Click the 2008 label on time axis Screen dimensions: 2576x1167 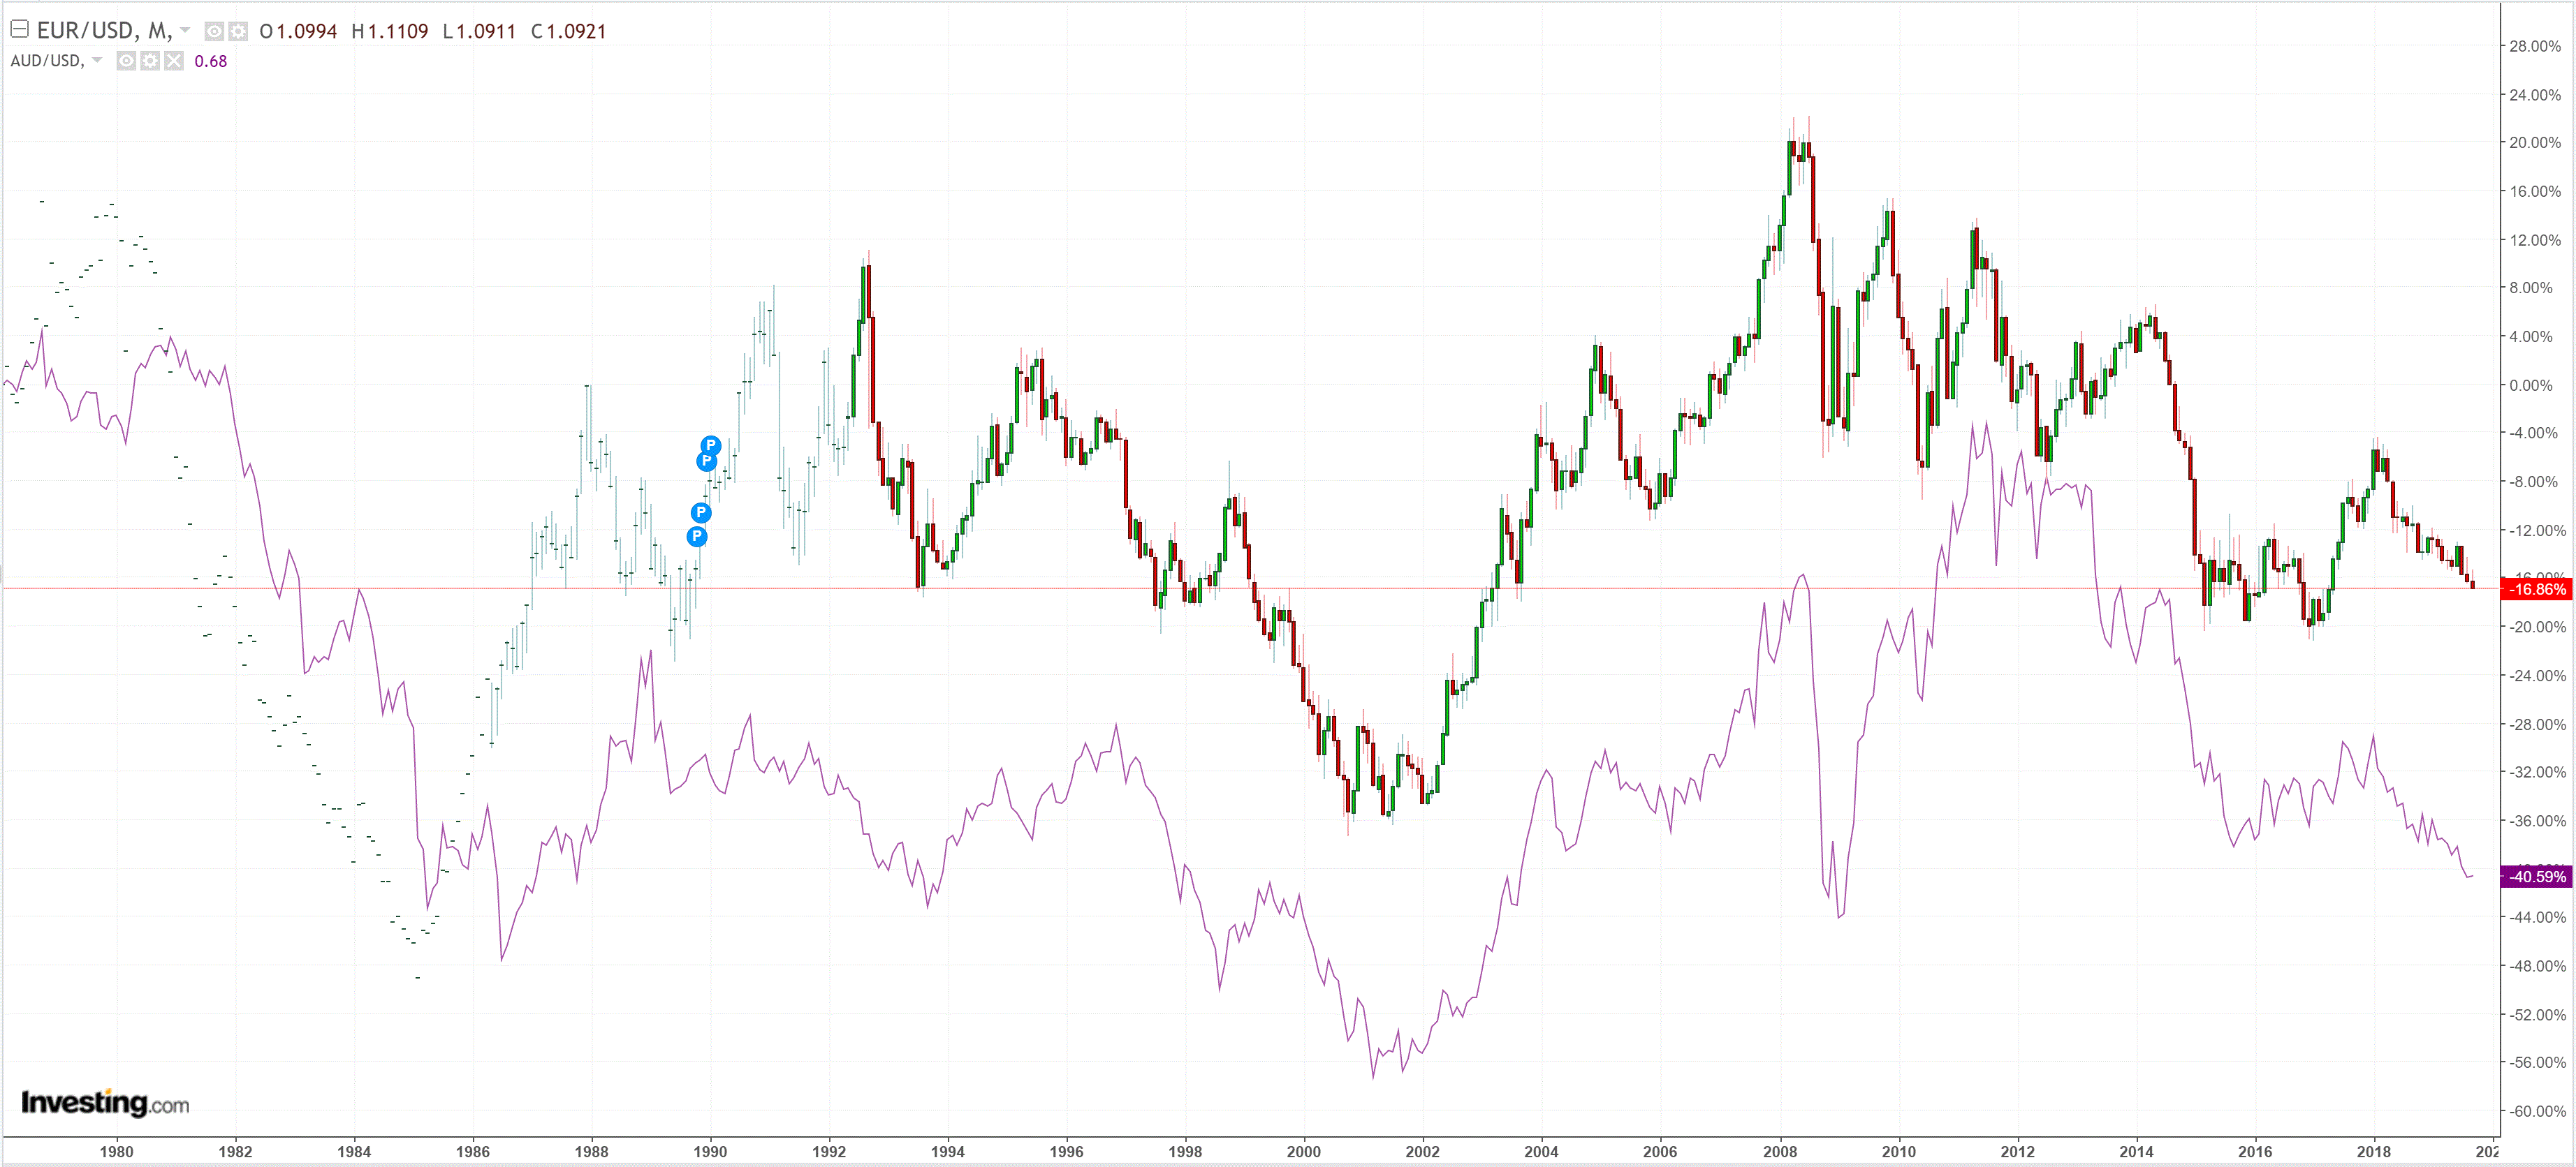pos(1779,1151)
